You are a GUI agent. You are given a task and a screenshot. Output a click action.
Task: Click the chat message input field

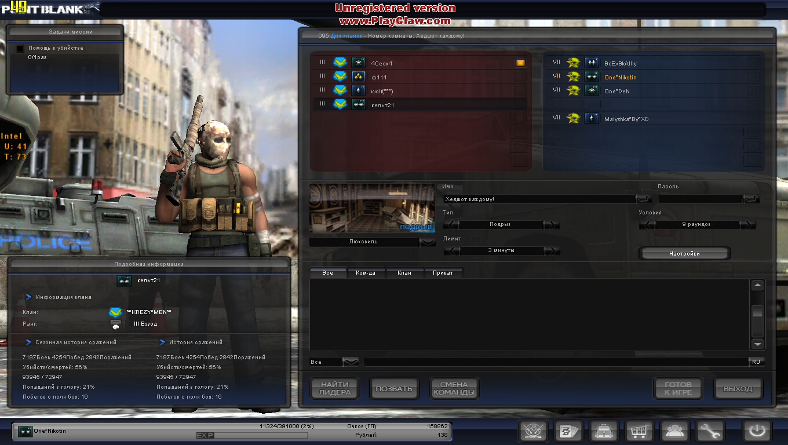tap(556, 362)
